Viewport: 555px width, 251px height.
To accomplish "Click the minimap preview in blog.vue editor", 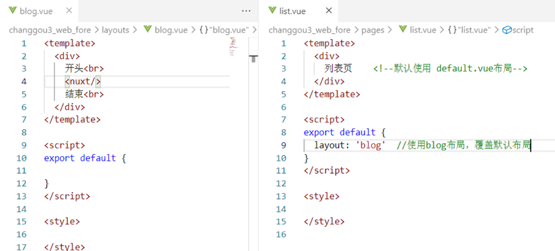I will [234, 47].
